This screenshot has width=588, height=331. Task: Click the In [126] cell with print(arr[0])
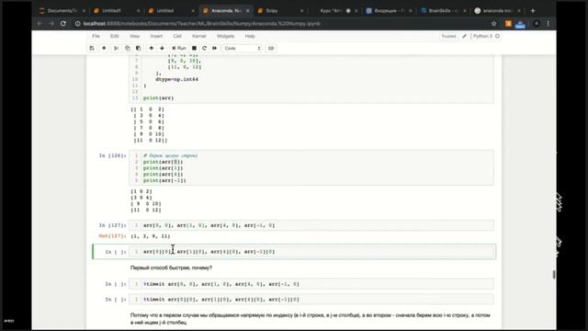click(311, 167)
